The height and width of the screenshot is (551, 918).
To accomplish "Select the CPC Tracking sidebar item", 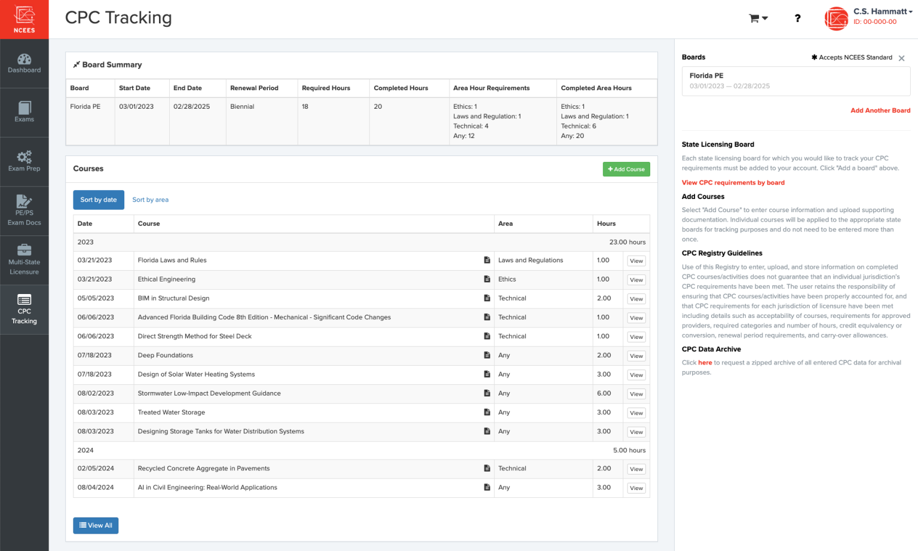I will [x=24, y=309].
